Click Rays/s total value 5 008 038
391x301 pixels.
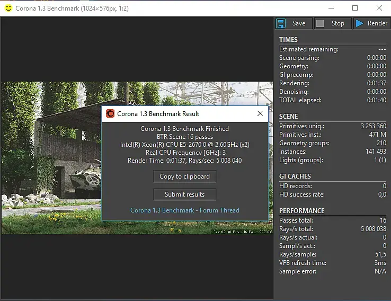pos(374,229)
